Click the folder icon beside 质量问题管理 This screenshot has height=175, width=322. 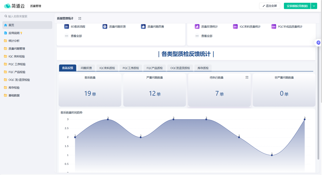point(6,49)
